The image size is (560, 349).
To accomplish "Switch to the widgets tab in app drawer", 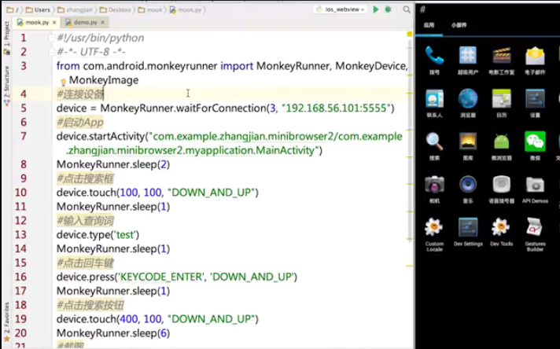I will pos(459,25).
